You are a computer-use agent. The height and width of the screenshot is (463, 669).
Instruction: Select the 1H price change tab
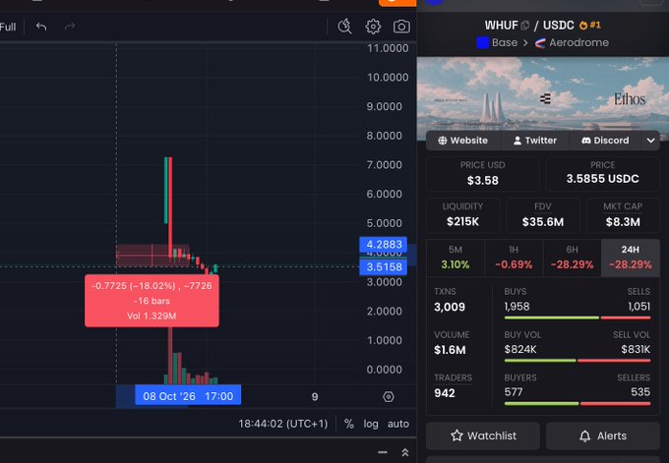[x=514, y=258]
